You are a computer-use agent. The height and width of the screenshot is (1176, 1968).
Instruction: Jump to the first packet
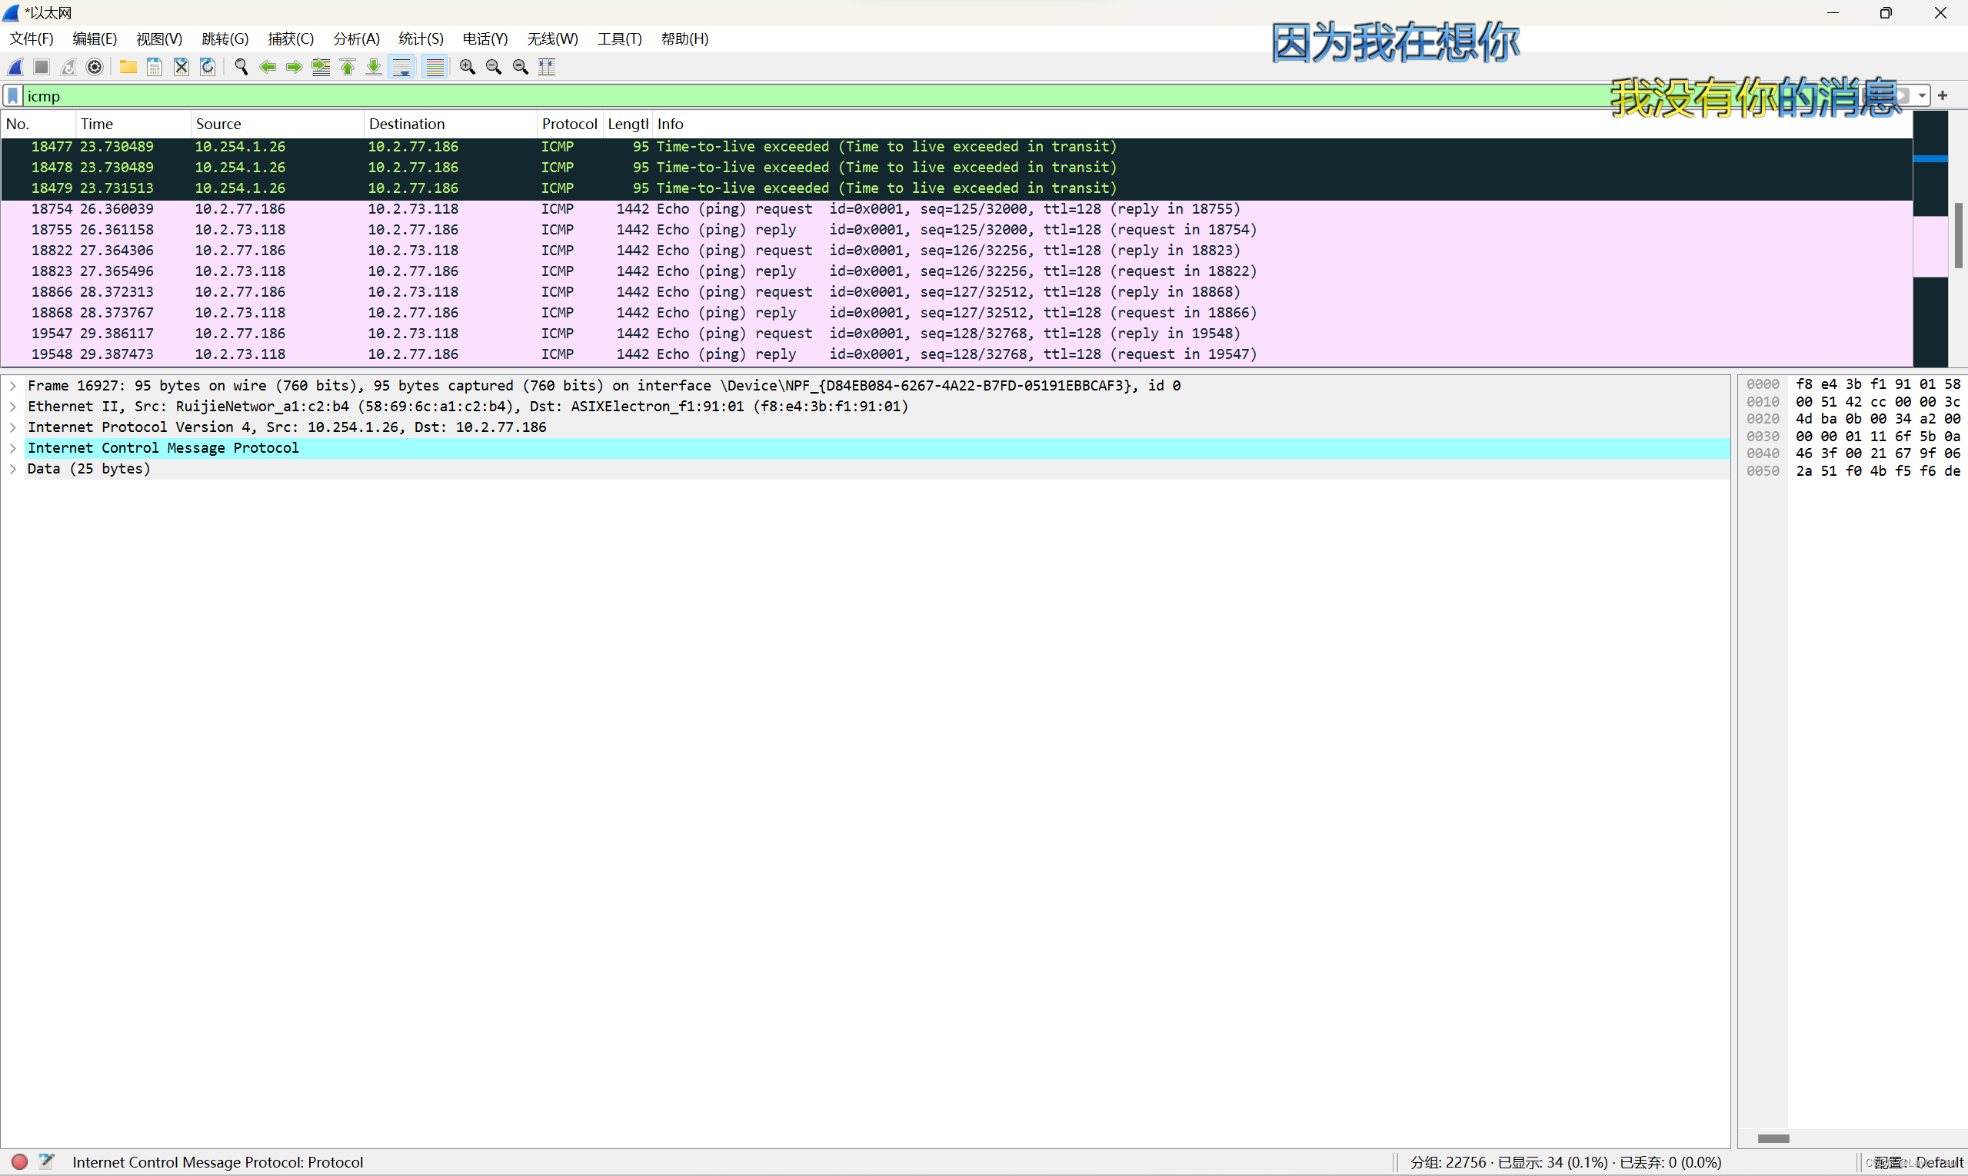tap(348, 68)
